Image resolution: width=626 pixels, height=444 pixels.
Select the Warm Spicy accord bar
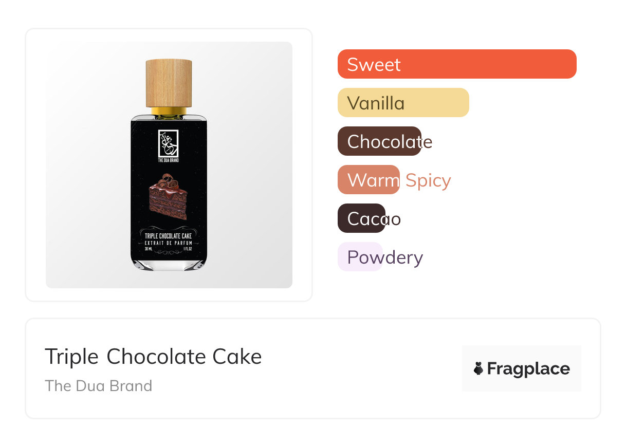click(x=369, y=180)
